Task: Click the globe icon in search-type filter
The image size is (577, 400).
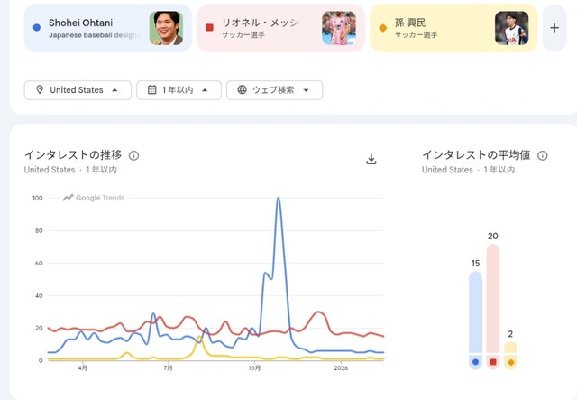Action: coord(243,90)
